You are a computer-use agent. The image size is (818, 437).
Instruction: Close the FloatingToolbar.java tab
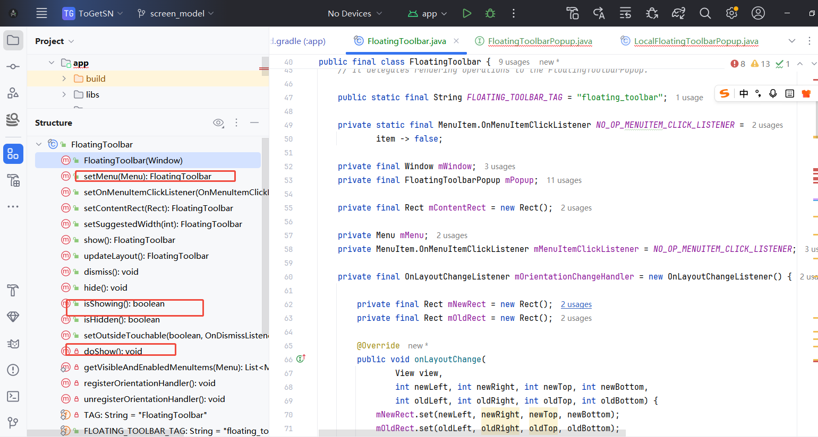(456, 41)
